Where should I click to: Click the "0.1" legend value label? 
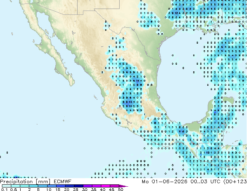(4, 189)
